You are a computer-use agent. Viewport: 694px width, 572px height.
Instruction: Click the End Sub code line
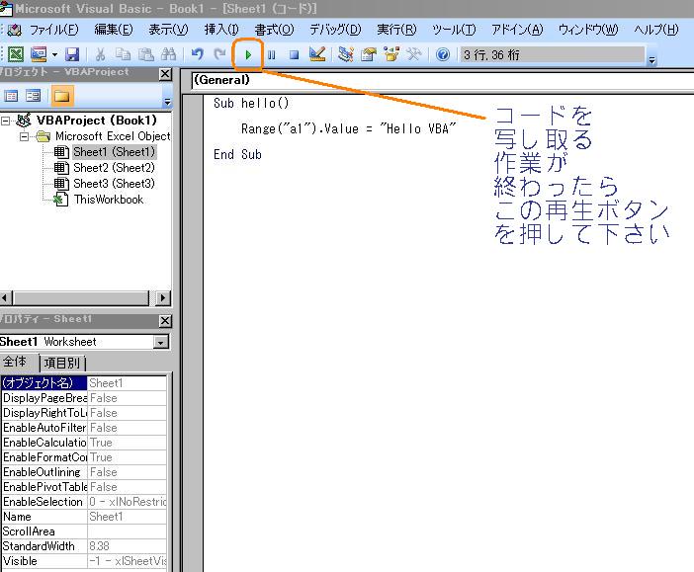pyautogui.click(x=237, y=154)
